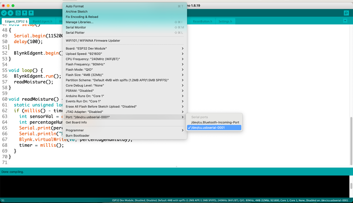Image resolution: width=353 pixels, height=203 pixels.
Task: Expand the Flash Mode "QIO" submenu
Action: 125,70
